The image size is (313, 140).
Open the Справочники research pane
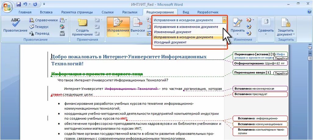click(x=43, y=20)
